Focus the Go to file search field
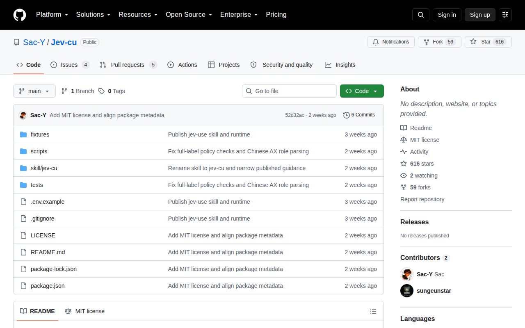Viewport: 525px width, 328px height. pyautogui.click(x=289, y=91)
